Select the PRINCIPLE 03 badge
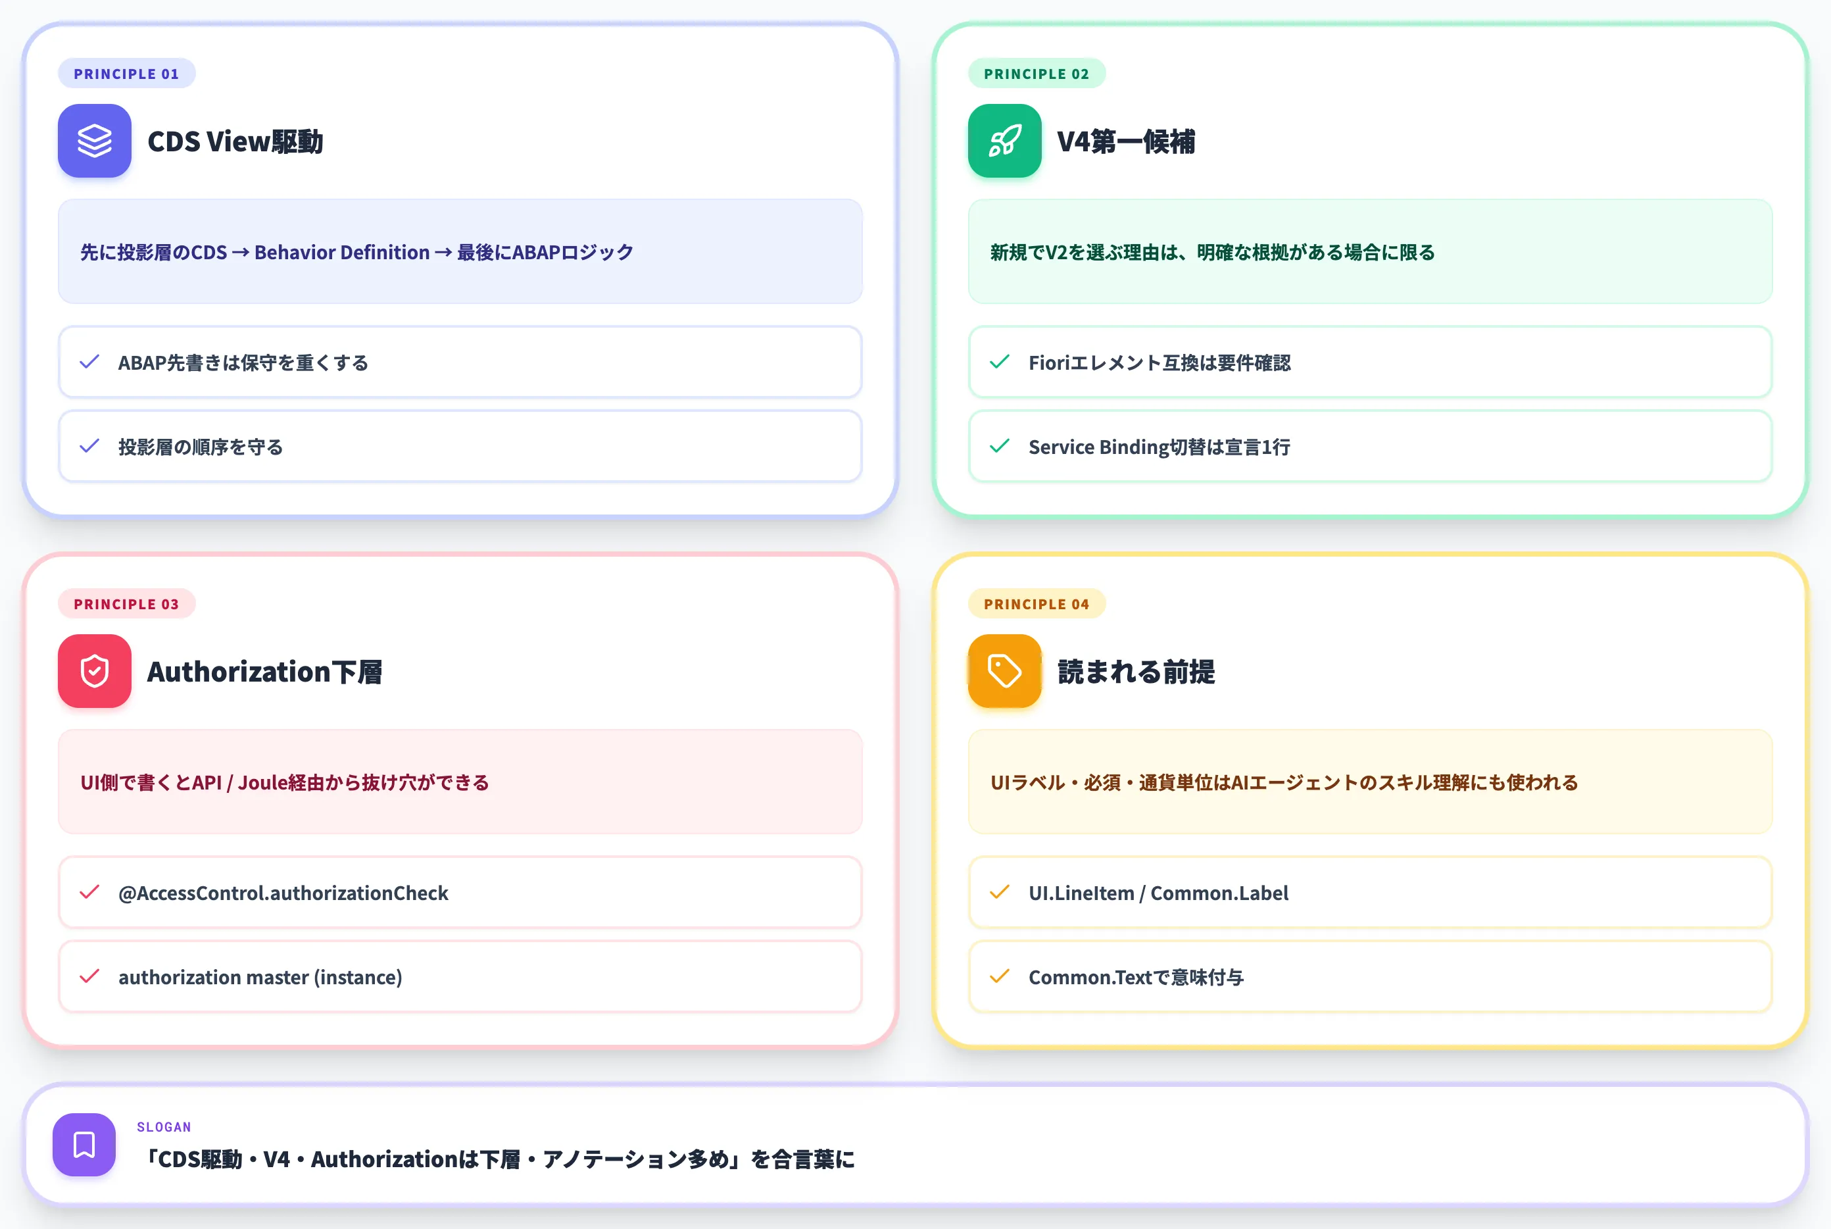The image size is (1831, 1229). click(x=126, y=603)
